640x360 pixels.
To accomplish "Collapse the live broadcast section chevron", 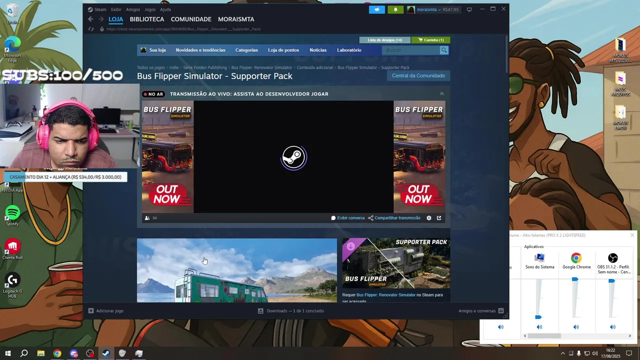I will (x=441, y=93).
